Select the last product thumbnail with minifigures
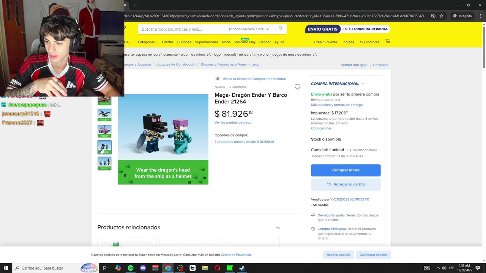This screenshot has width=486, height=273. point(104,163)
